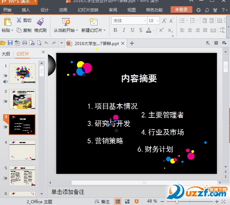Switch to slide sorter view icon
The height and width of the screenshot is (205, 230).
click(127, 202)
